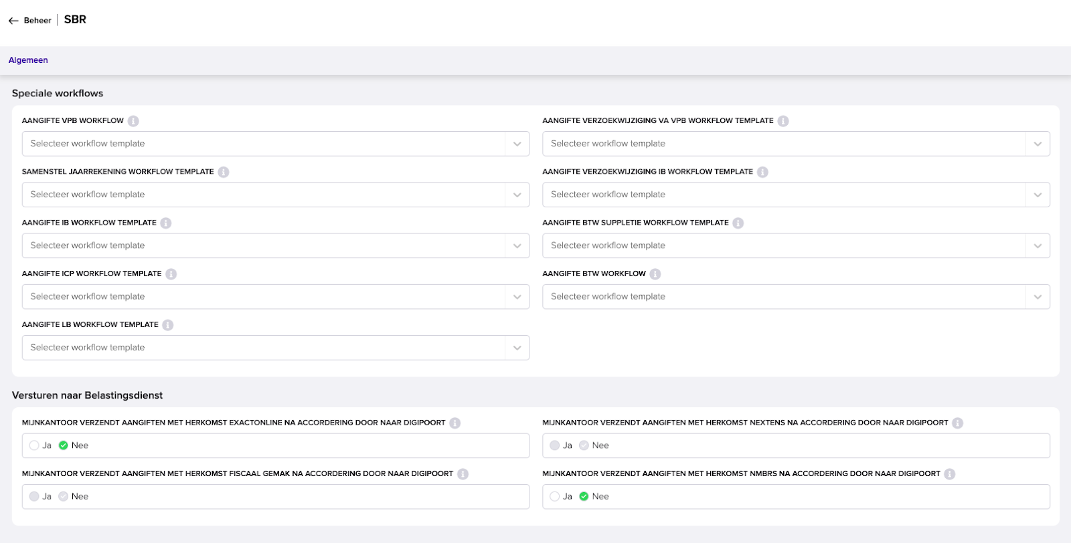Screen dimensions: 1071x543
Task: Expand the Aangifte VPB Workflow dropdown arrow
Action: (517, 144)
